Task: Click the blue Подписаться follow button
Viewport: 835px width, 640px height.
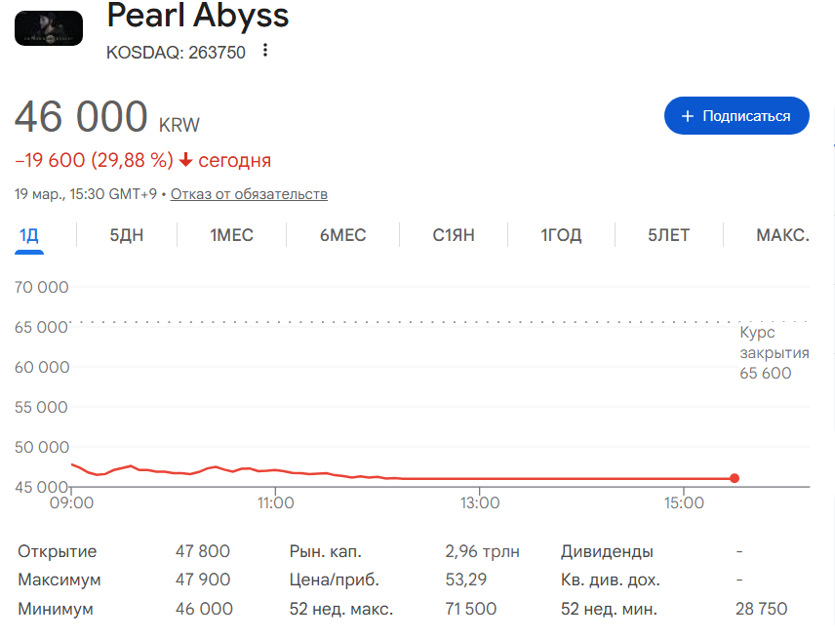Action: coord(736,116)
